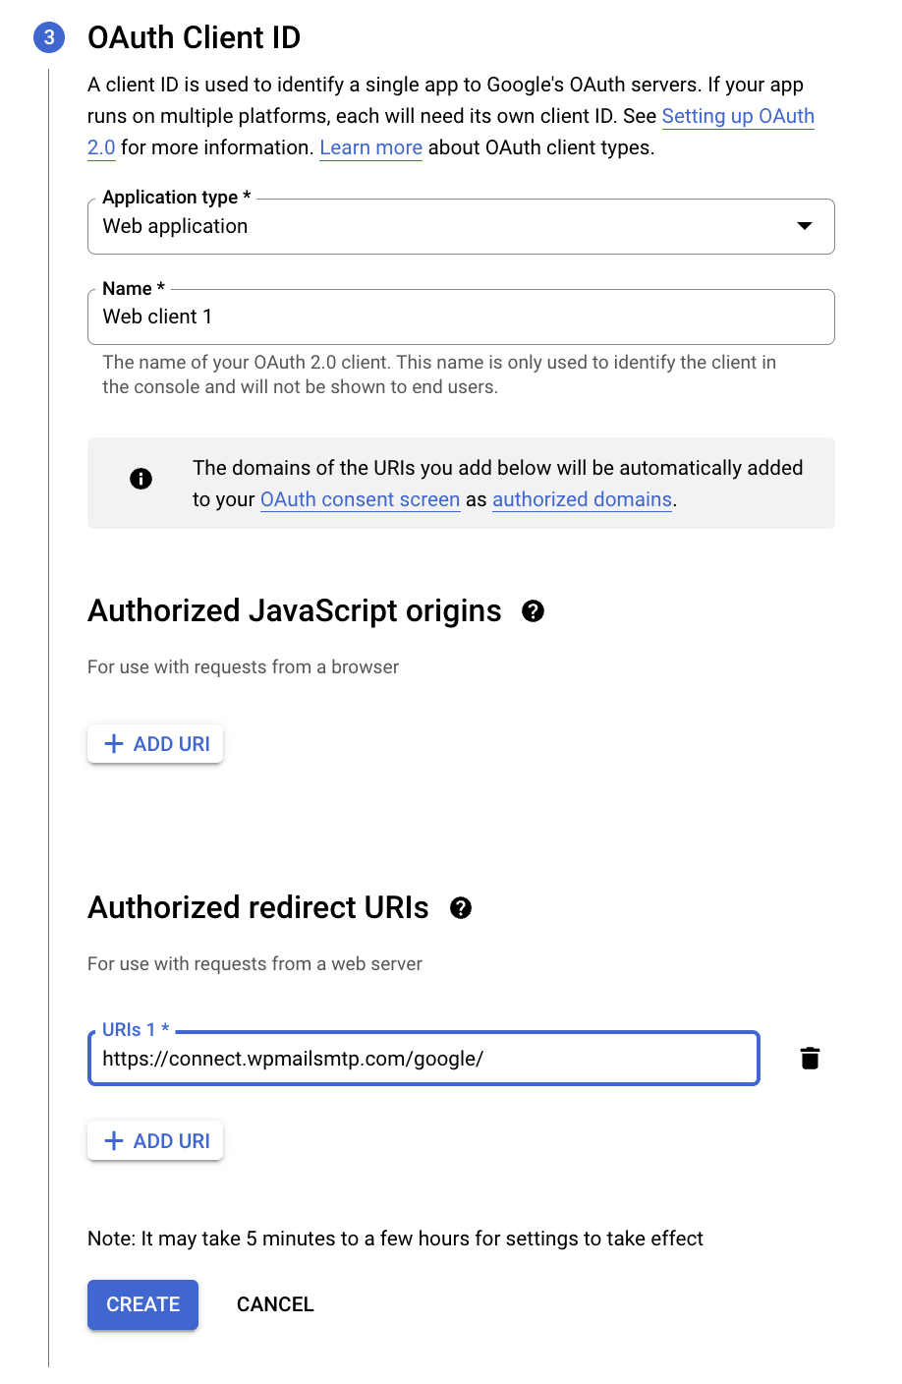
Task: Click into the URIs 1 redirect field
Action: 423,1059
